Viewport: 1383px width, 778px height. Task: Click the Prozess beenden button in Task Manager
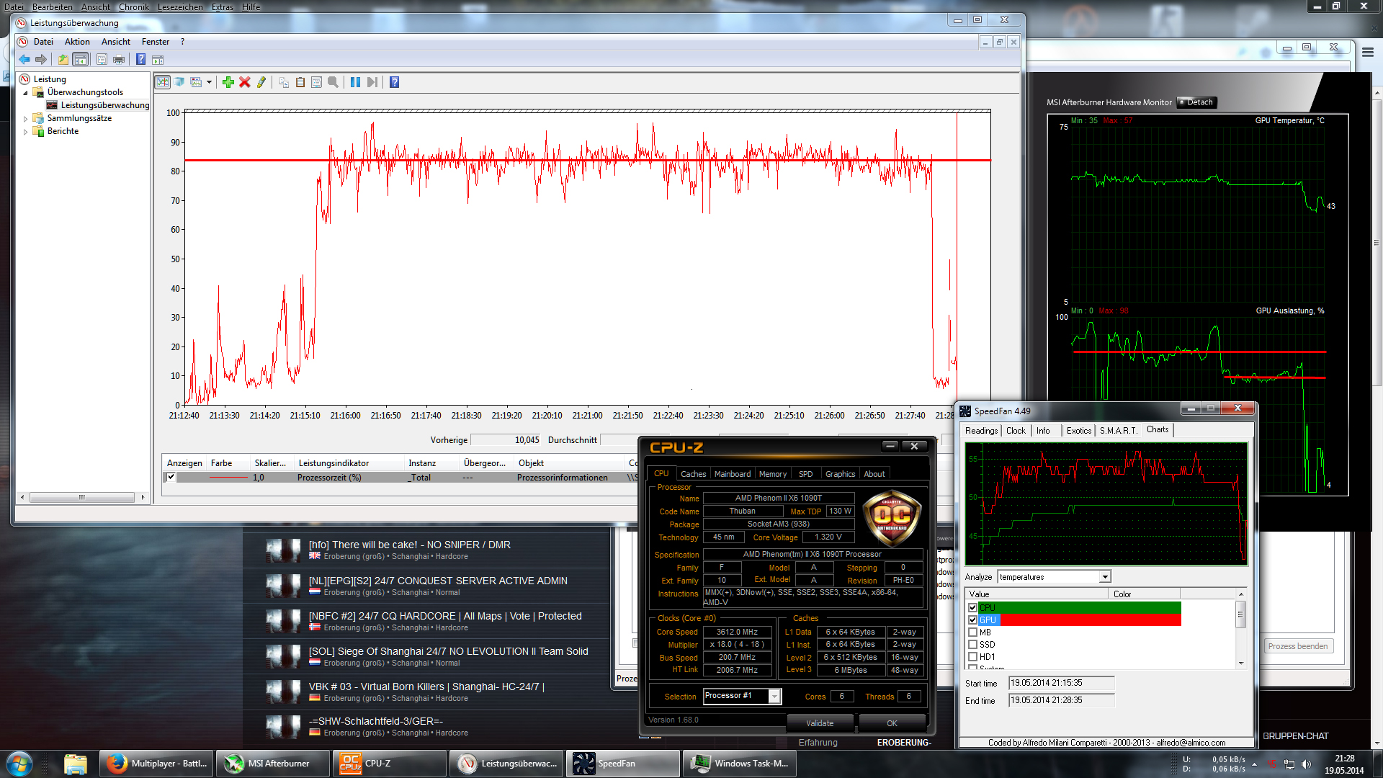(1298, 646)
